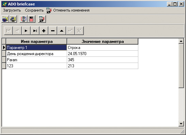This screenshot has width=186, height=135.
Task: Delete current record with minus button
Action: coord(53,31)
